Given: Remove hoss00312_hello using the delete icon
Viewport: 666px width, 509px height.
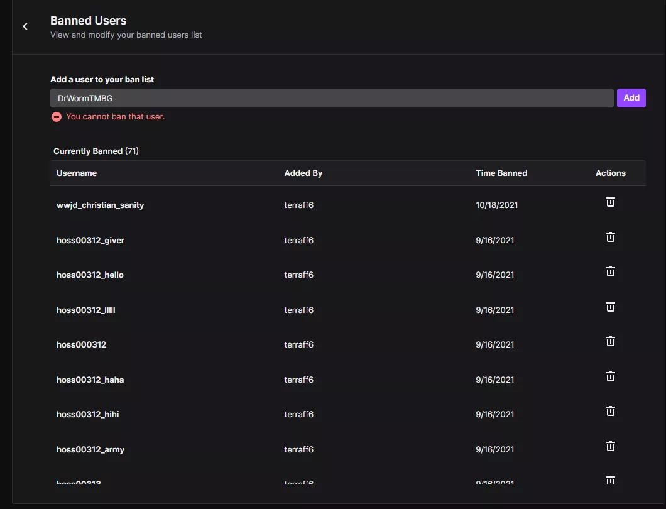Looking at the screenshot, I should tap(610, 271).
